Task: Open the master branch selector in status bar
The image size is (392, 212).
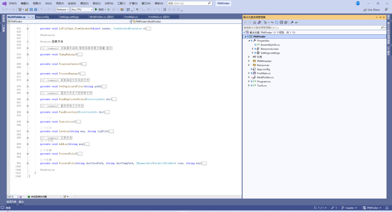Action: point(349,208)
